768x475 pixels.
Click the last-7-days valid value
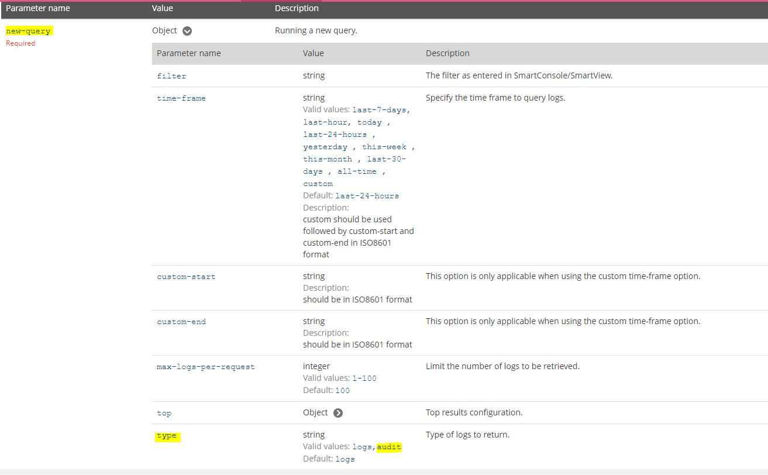(x=381, y=110)
